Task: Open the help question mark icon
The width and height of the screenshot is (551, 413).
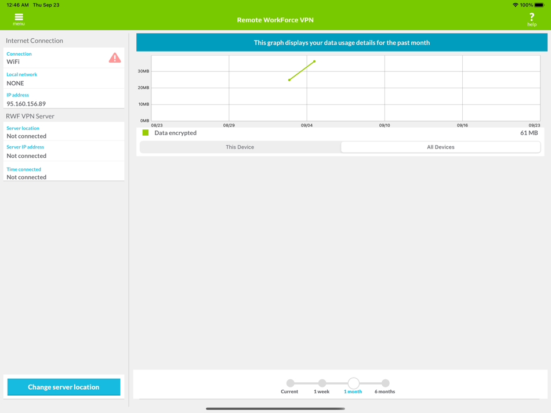Action: (x=532, y=17)
